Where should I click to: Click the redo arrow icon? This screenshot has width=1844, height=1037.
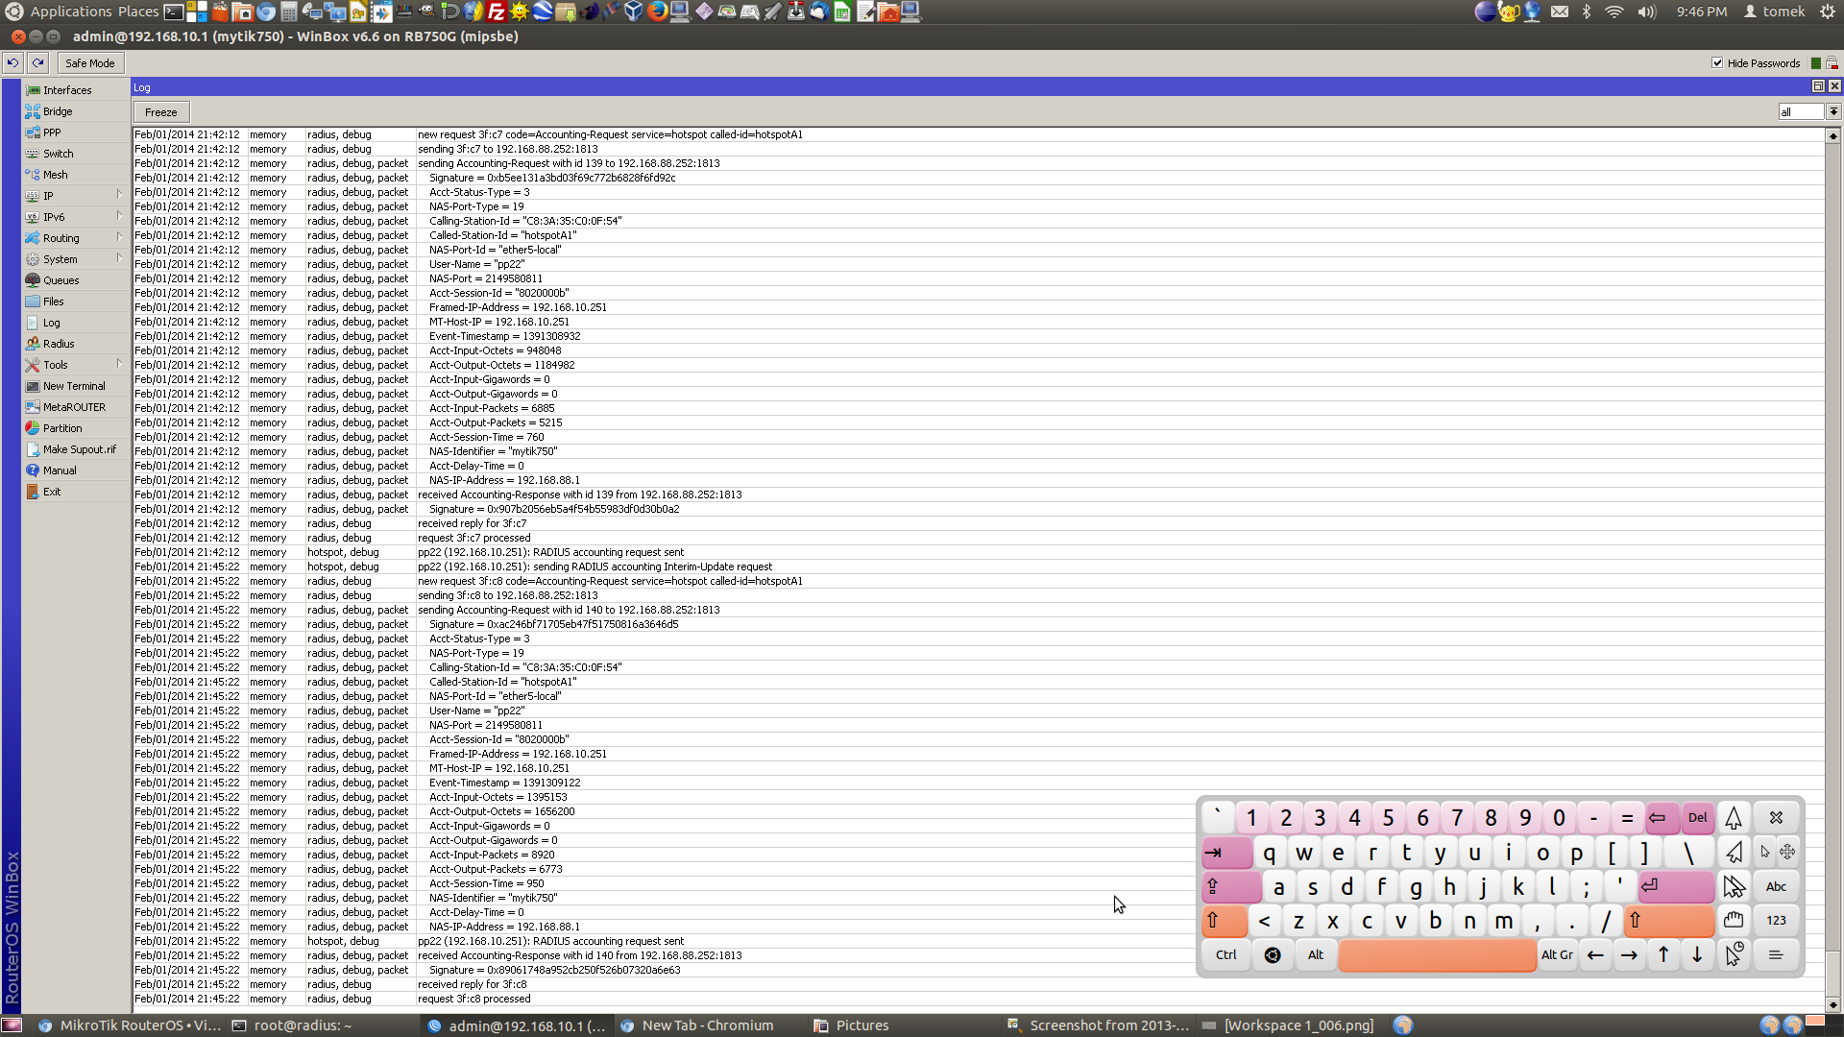pyautogui.click(x=37, y=63)
